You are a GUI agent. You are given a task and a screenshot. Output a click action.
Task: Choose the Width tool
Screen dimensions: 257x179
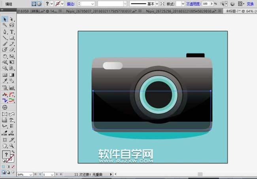[5, 62]
